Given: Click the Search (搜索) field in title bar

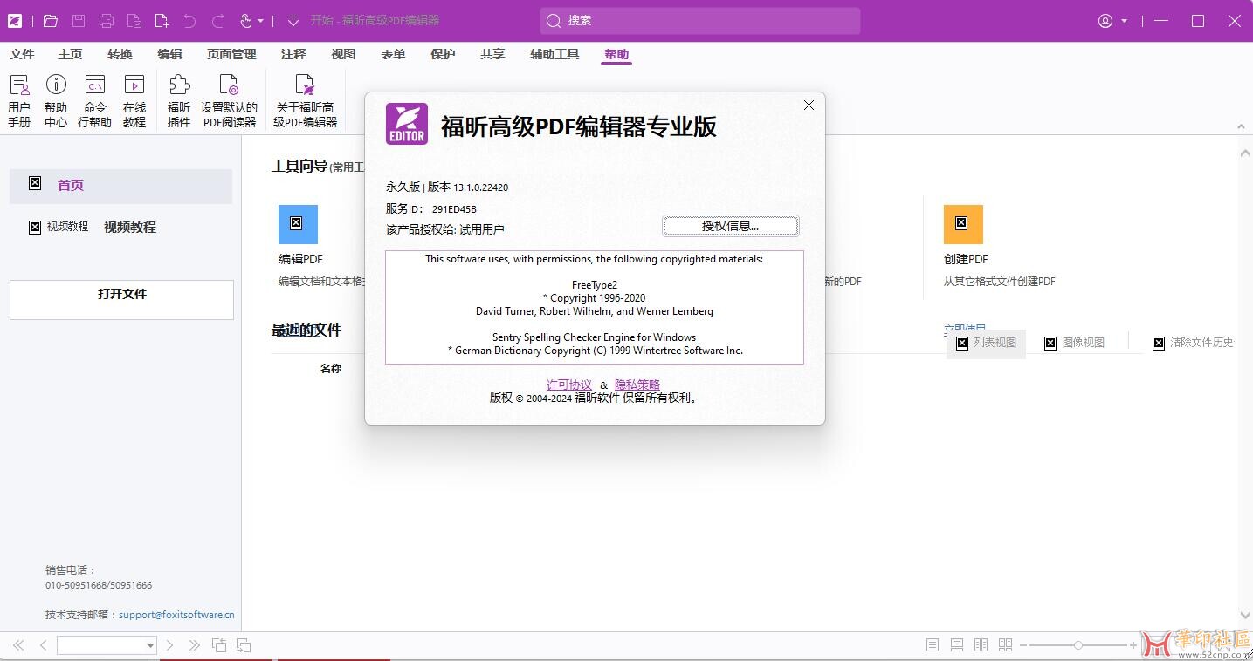Looking at the screenshot, I should click(700, 21).
